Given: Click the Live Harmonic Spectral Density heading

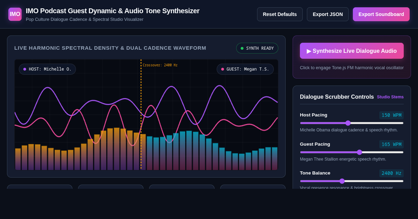Looking at the screenshot, I should 110,48.
